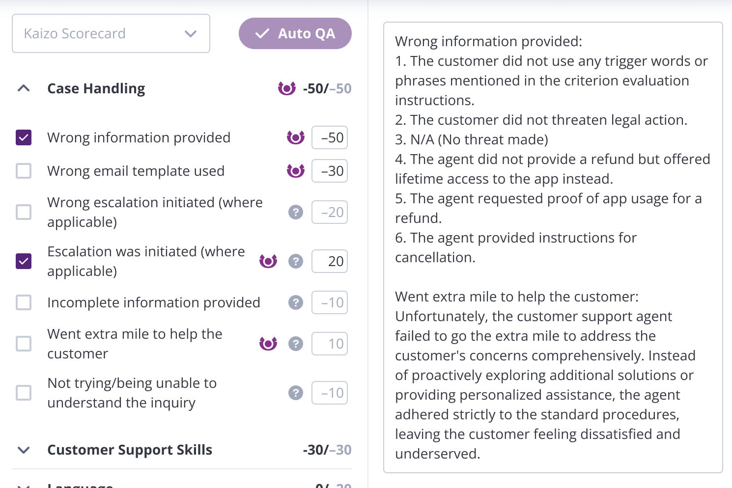Screen dimensions: 732x488
Task: Open help icon for Wrong escalation initiated
Action: pyautogui.click(x=296, y=212)
